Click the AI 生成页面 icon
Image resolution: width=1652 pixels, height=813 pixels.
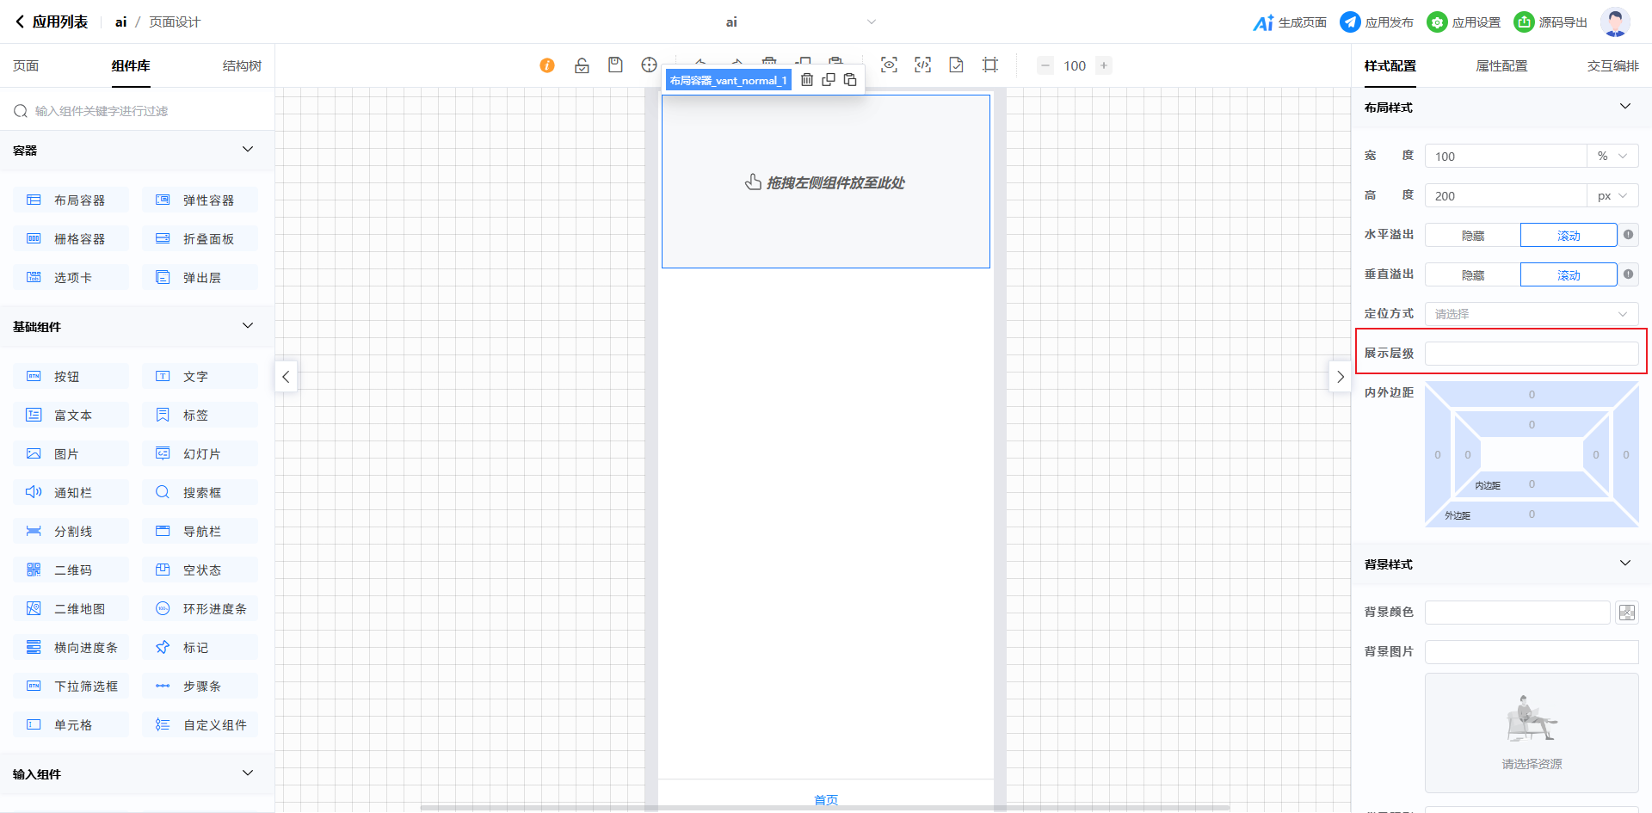click(x=1263, y=22)
